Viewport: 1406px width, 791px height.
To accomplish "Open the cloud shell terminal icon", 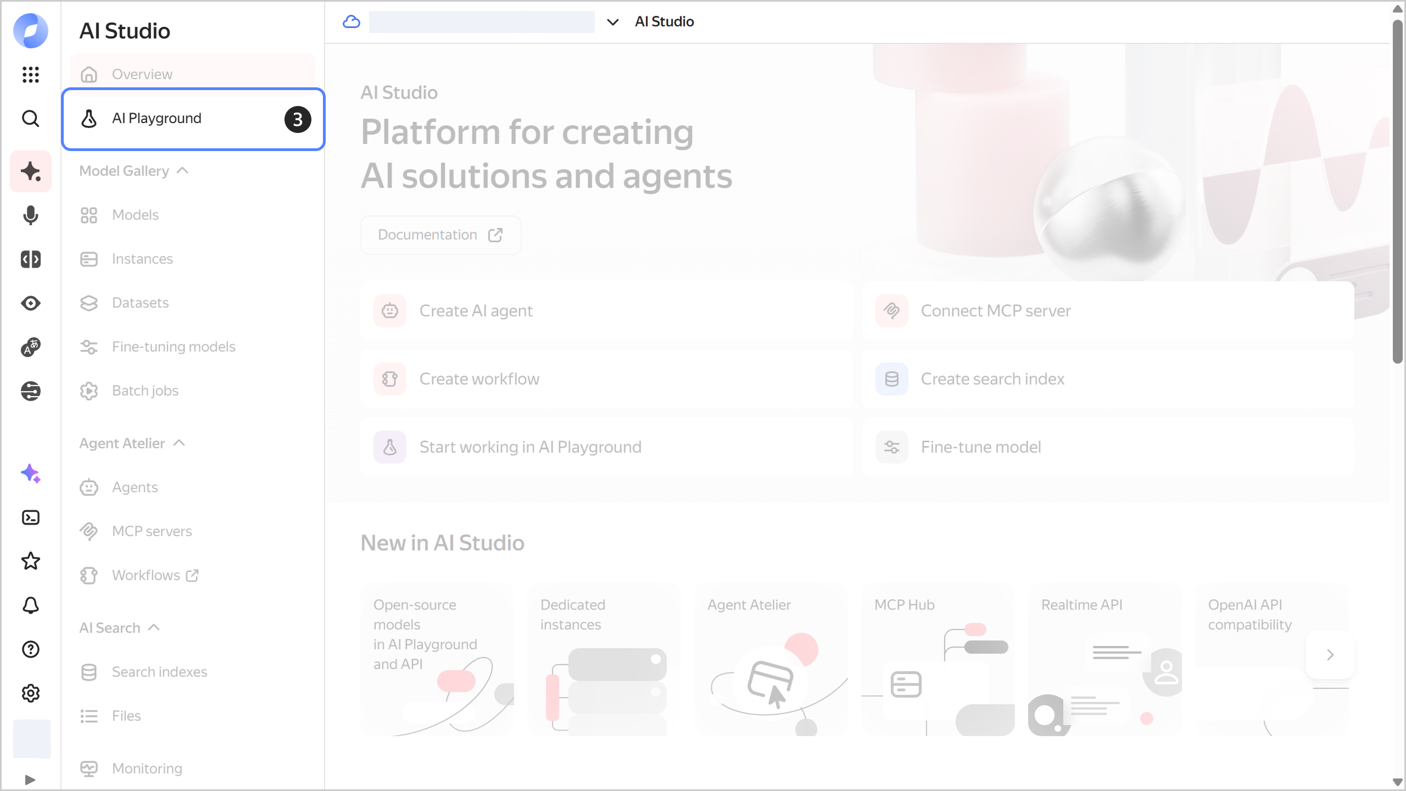I will 31,517.
